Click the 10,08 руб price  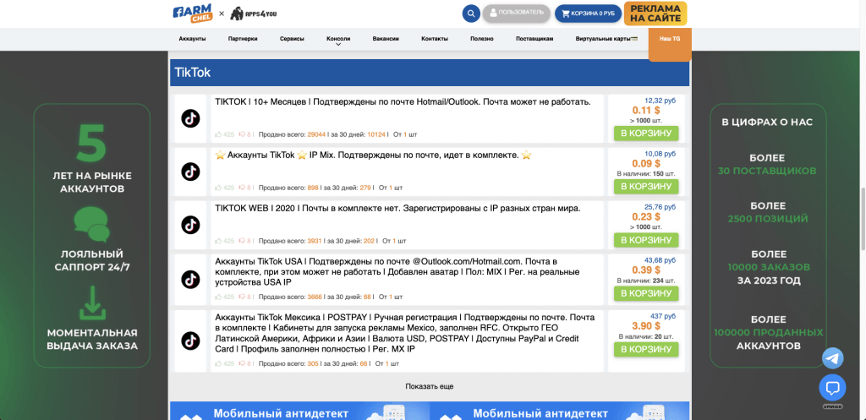click(x=660, y=154)
